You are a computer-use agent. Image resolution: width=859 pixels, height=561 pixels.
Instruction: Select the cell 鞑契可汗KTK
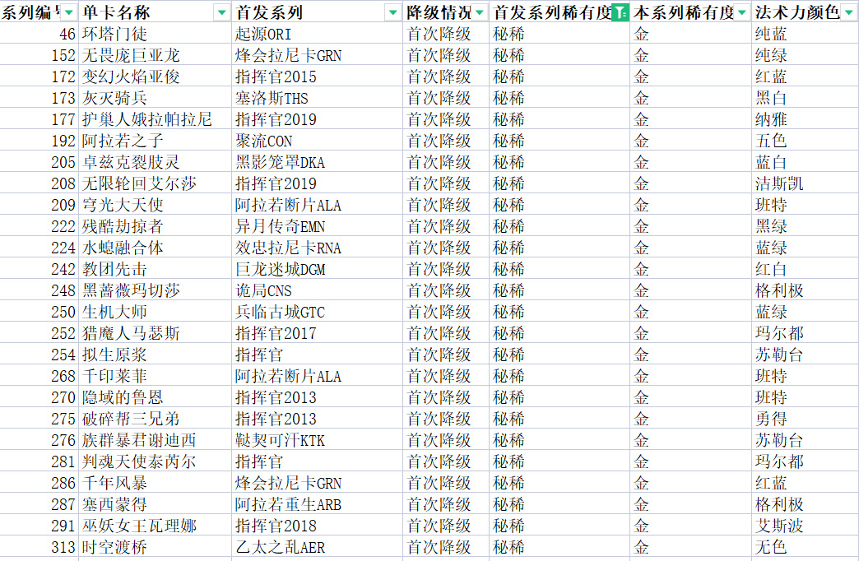point(318,440)
